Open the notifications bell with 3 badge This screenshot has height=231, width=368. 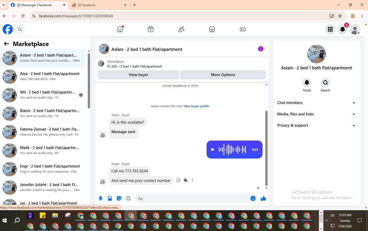pos(343,29)
